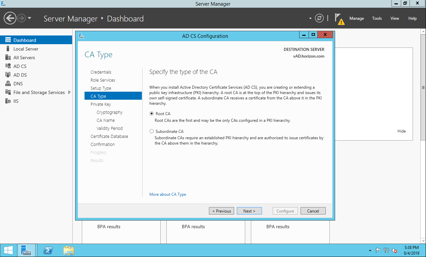Image resolution: width=426 pixels, height=257 pixels.
Task: Go to the Credentials wizard step
Action: [x=101, y=72]
